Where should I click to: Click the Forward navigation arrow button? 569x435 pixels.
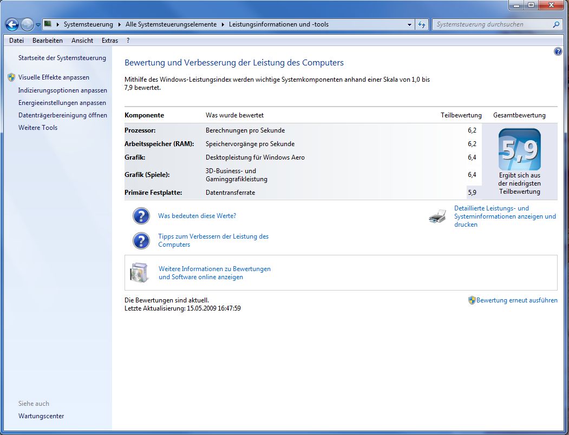pos(27,25)
